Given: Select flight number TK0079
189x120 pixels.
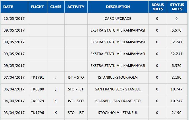Looking at the screenshot, I should (x=38, y=101).
